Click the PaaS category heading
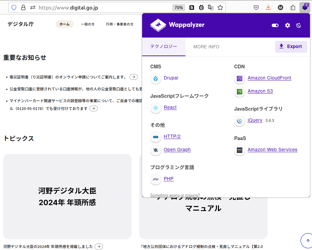This screenshot has height=250, width=312. (x=240, y=138)
